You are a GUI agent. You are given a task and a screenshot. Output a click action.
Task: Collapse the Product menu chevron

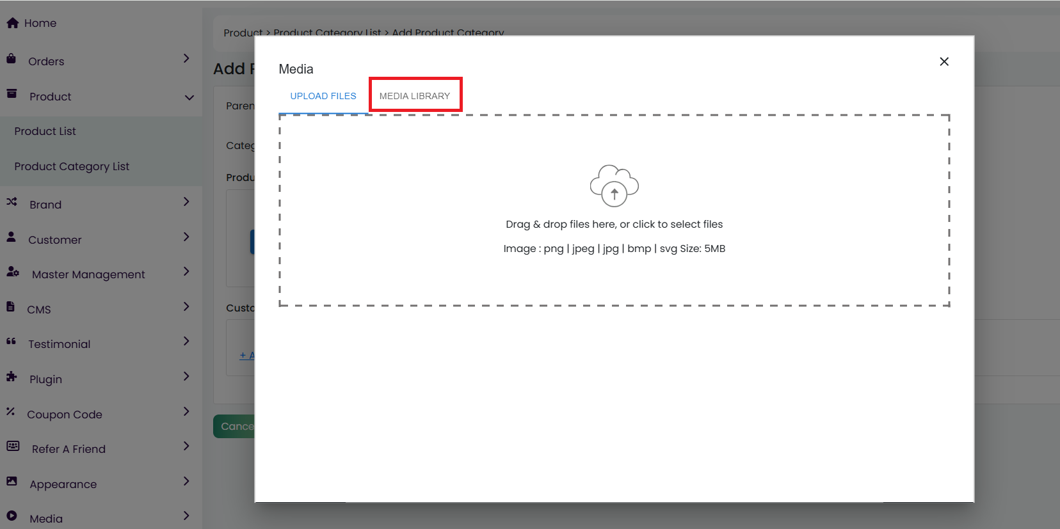[189, 97]
